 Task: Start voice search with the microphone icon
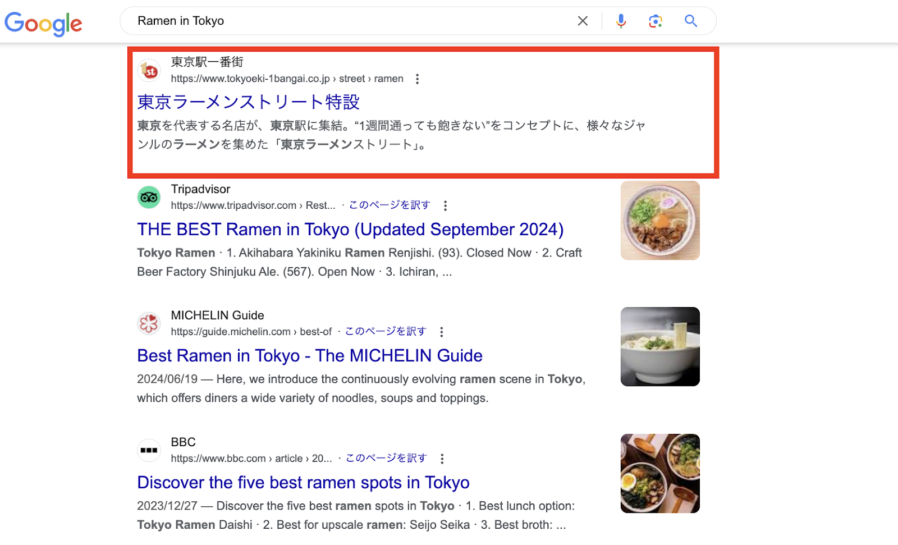point(621,21)
